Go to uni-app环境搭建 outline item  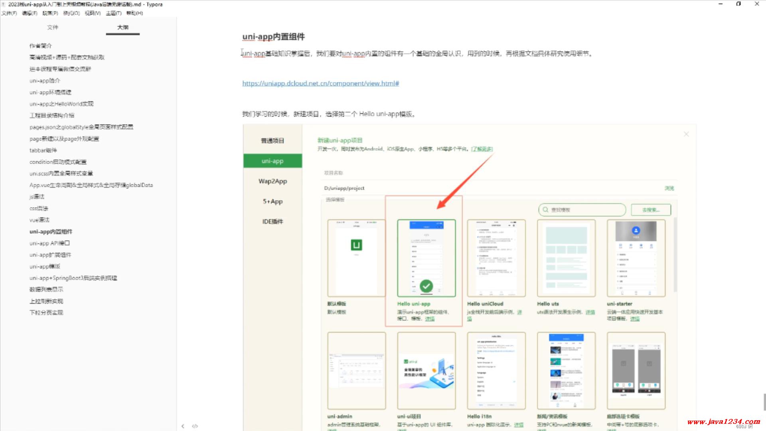click(x=50, y=92)
